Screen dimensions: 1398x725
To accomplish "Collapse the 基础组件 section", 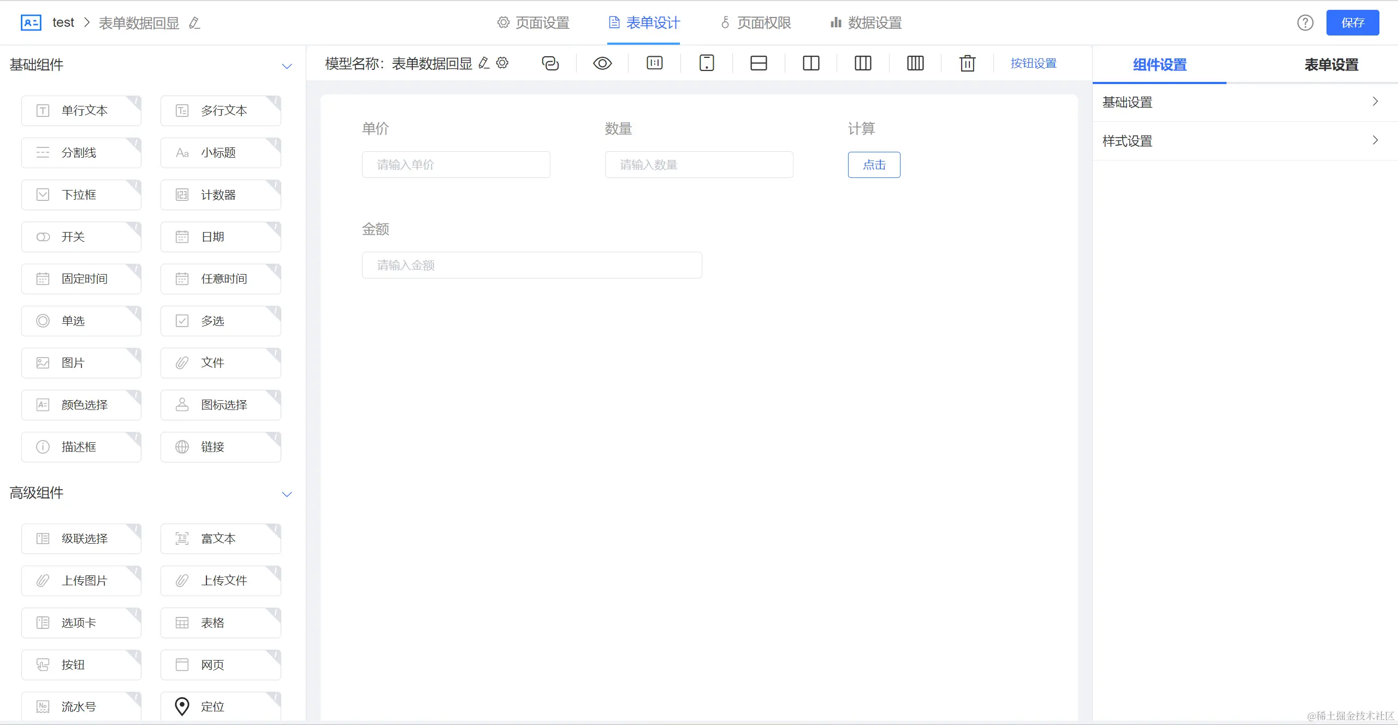I will [x=287, y=66].
